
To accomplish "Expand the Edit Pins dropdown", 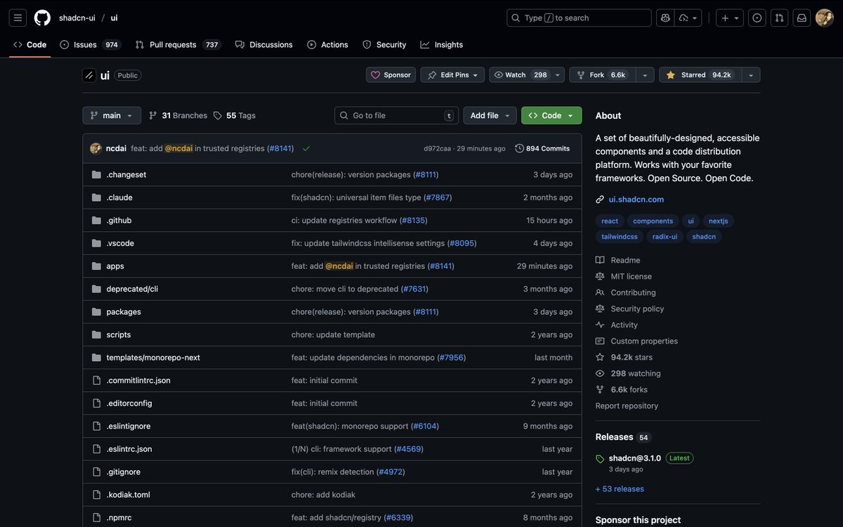I will click(452, 74).
